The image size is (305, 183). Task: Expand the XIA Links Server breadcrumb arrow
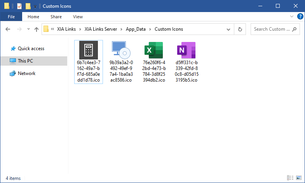(x=121, y=30)
